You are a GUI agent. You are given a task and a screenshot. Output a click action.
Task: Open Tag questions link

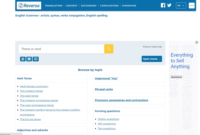(107, 128)
